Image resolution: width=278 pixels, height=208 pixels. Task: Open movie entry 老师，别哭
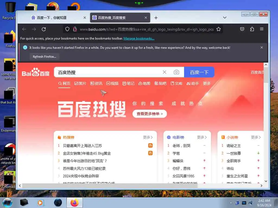click(181, 146)
